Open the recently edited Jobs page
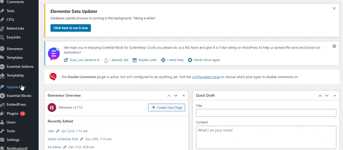The height and width of the screenshot is (150, 343). (51, 131)
